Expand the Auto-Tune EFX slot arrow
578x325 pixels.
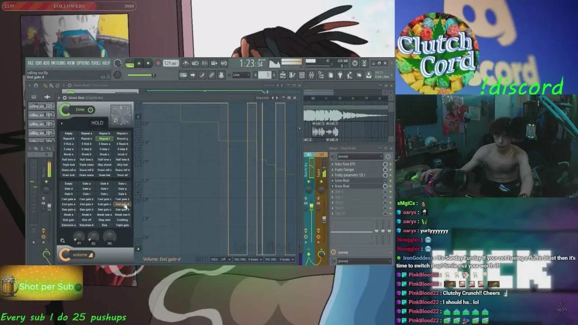click(333, 164)
